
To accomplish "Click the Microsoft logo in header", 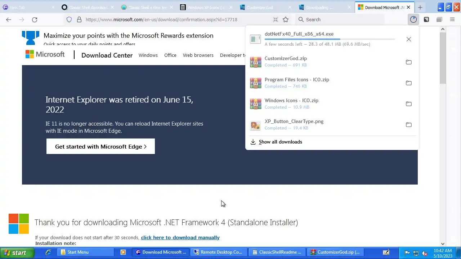I will click(45, 54).
